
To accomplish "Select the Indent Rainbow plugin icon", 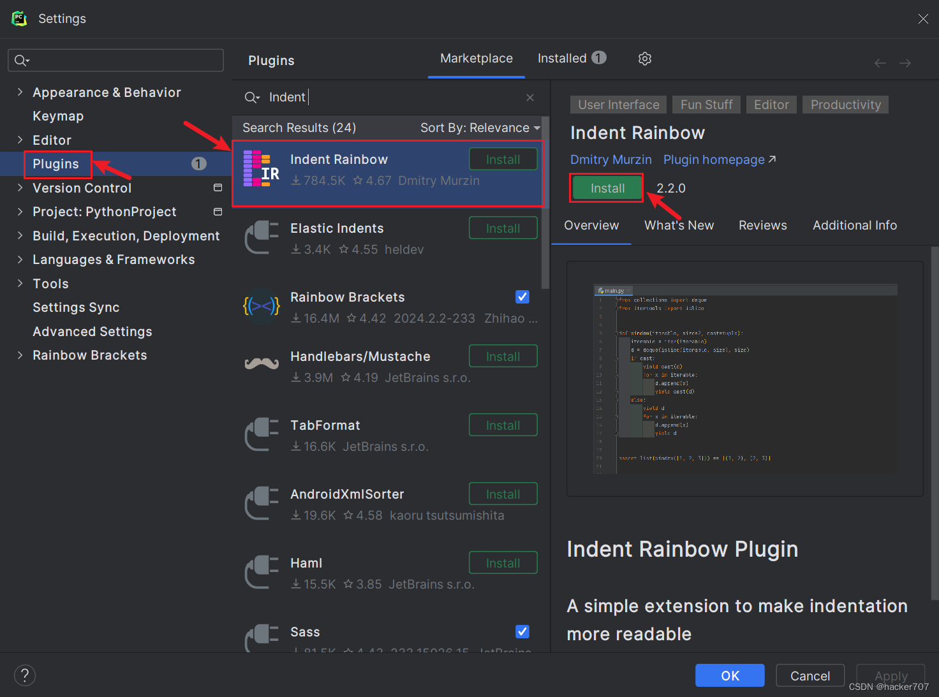I will pyautogui.click(x=262, y=169).
